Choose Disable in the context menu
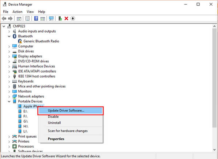Image resolution: width=218 pixels, height=159 pixels. point(70,117)
